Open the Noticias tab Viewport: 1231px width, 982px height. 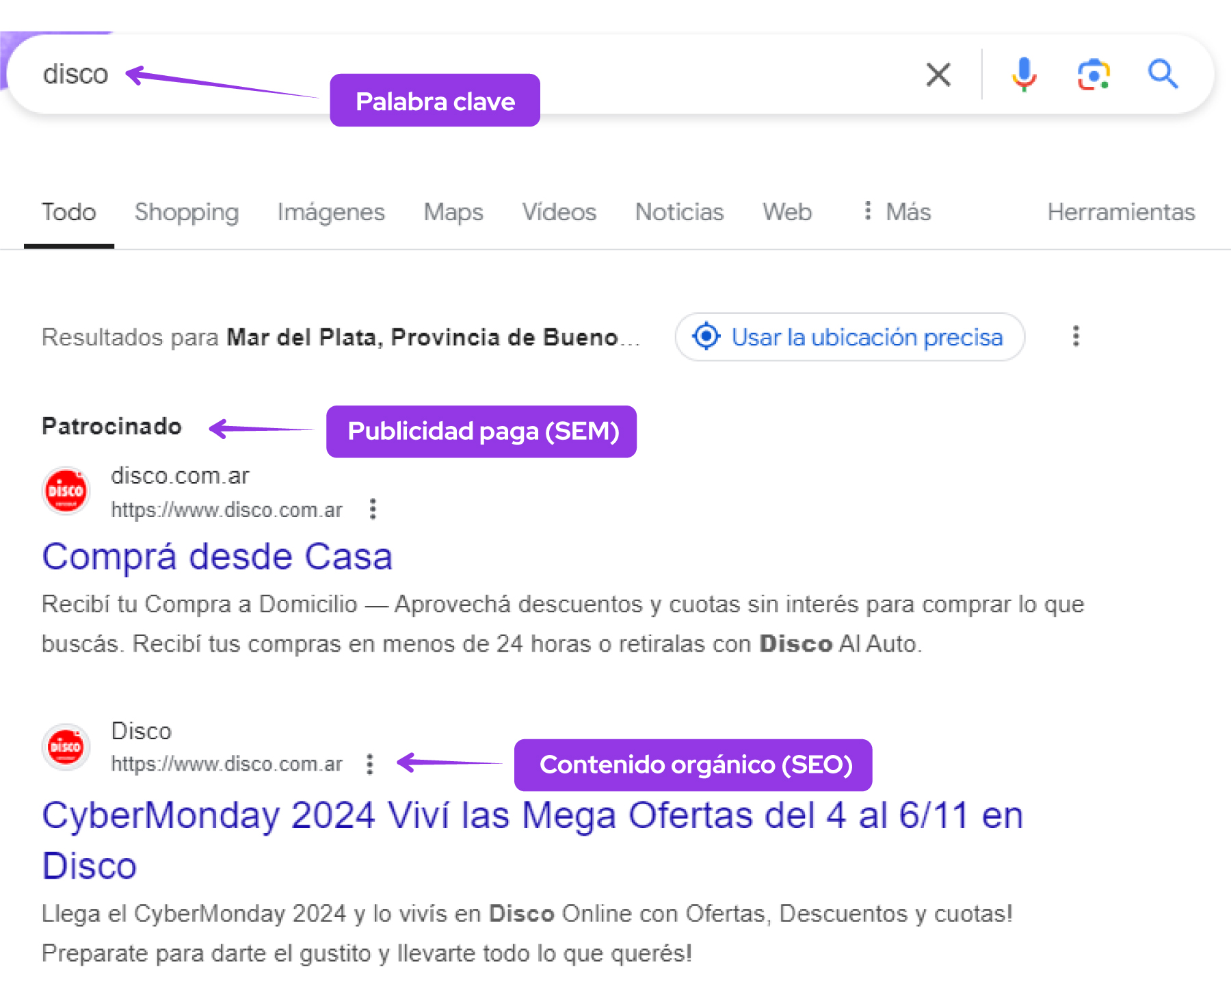[x=679, y=212]
